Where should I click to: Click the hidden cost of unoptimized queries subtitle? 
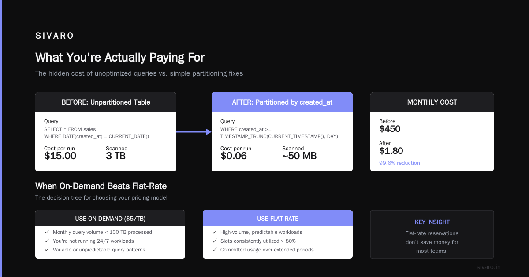(139, 73)
